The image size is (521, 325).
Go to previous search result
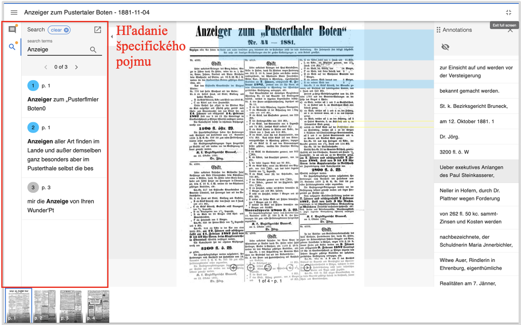[x=46, y=67]
